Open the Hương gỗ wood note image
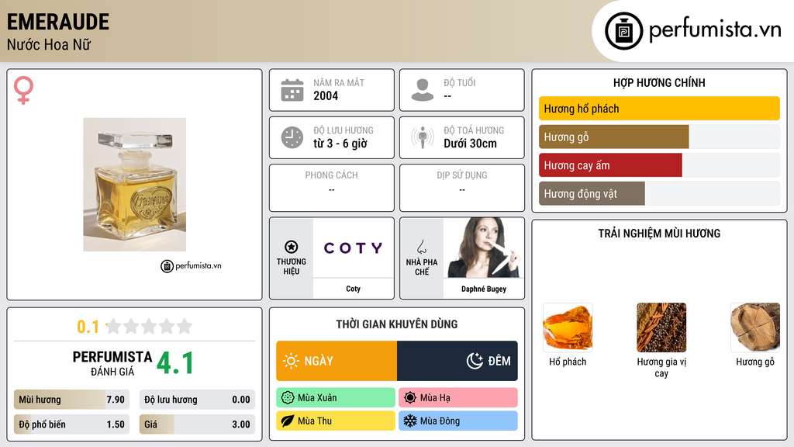 [x=755, y=327]
